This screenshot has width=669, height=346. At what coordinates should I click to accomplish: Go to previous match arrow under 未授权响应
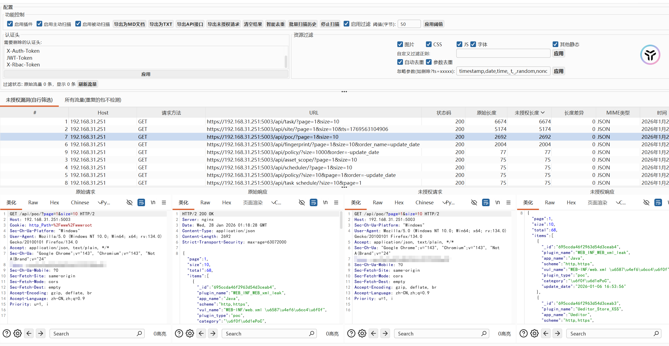[x=546, y=333]
